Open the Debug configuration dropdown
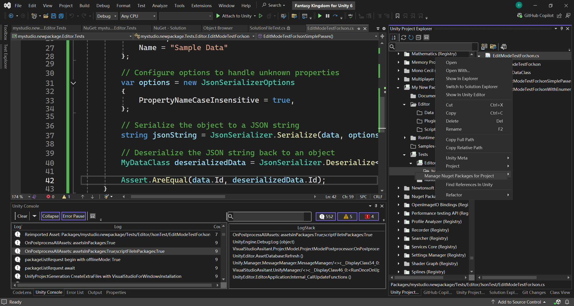Screen dimensions: 574x306 coord(107,16)
